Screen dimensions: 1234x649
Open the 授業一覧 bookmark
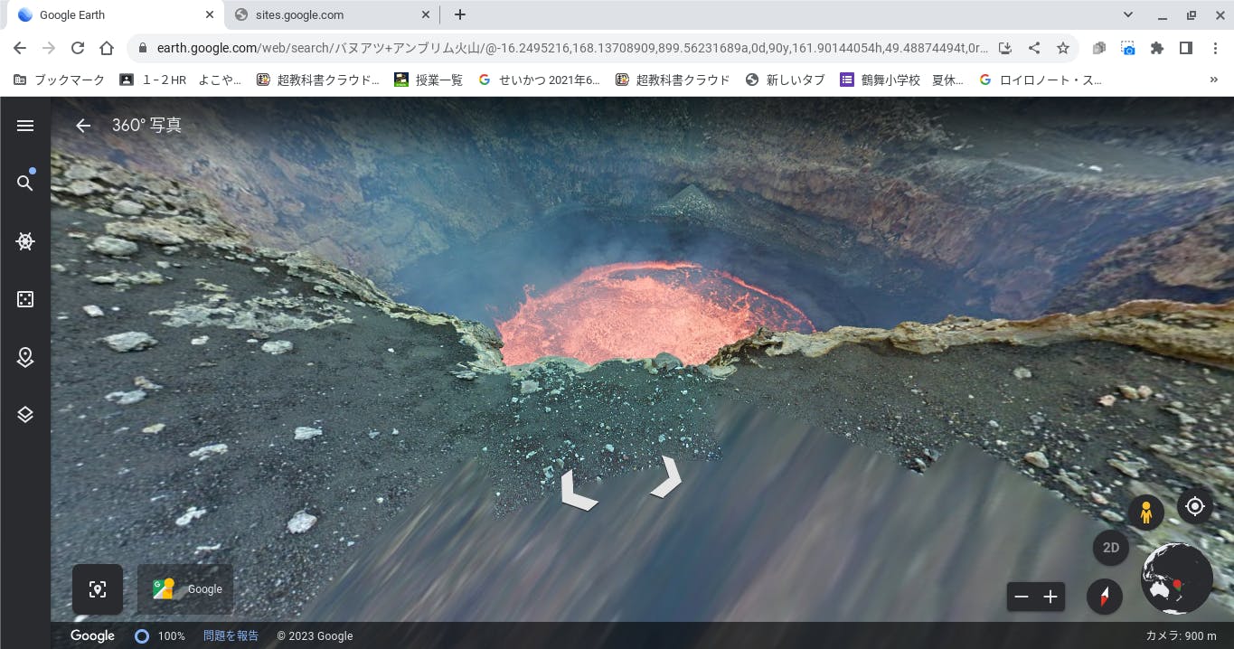[x=429, y=80]
